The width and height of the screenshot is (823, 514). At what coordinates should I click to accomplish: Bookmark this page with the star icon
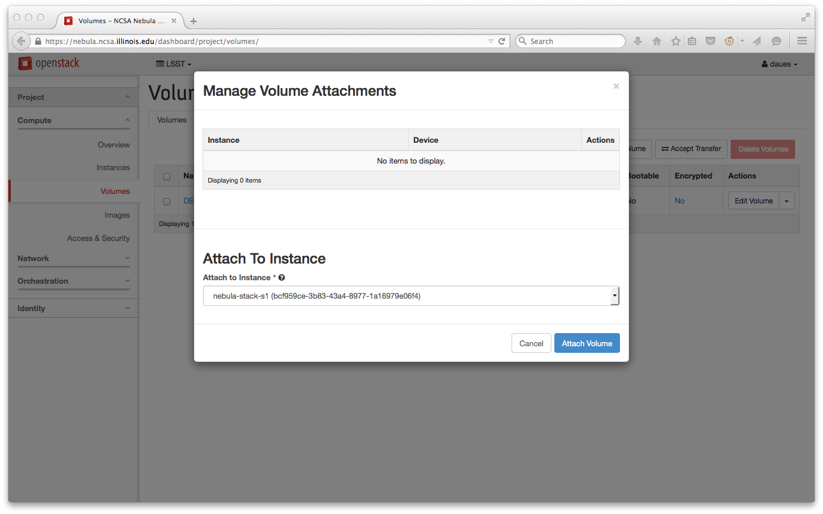tap(676, 41)
